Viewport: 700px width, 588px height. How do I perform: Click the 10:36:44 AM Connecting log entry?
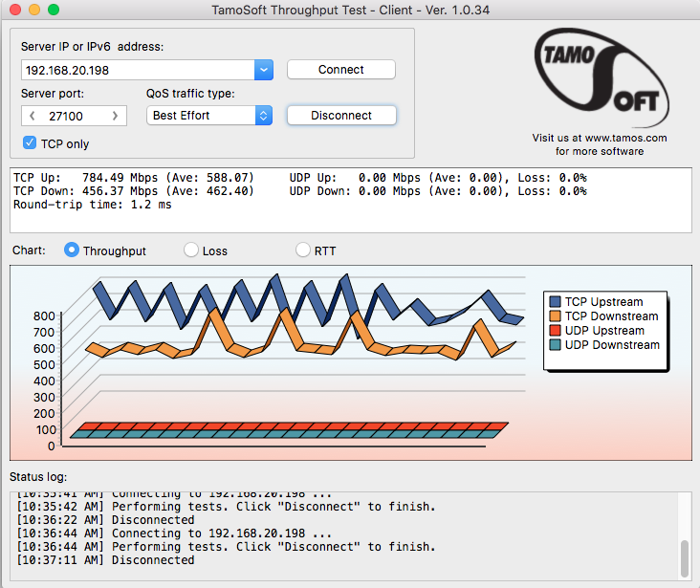coord(174,534)
